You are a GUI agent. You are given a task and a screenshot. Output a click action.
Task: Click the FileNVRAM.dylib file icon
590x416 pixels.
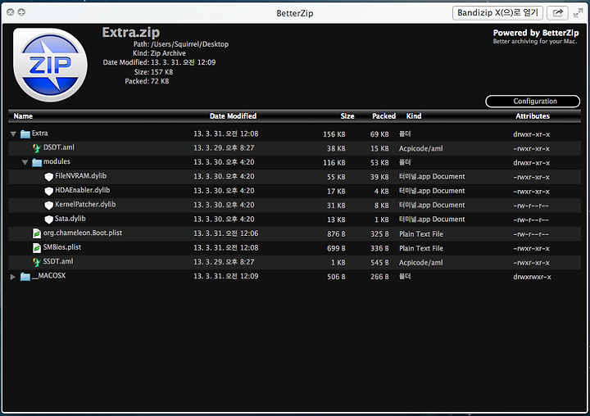(48, 176)
